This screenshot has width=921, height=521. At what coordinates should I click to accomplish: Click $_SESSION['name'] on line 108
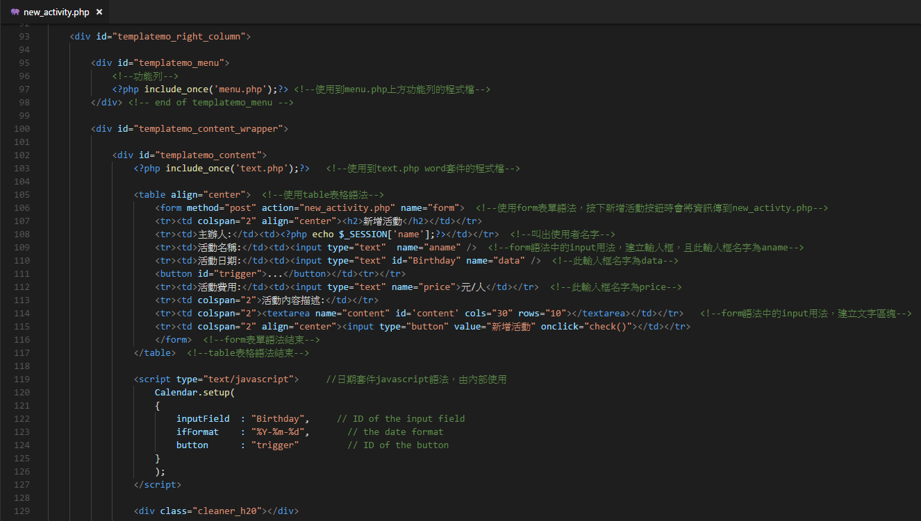(x=388, y=234)
